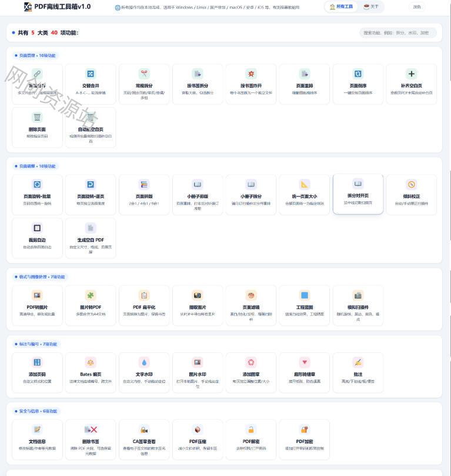The image size is (451, 476).
Task: Choose the 页面倒序 reverse-order tool
Action: tap(358, 84)
